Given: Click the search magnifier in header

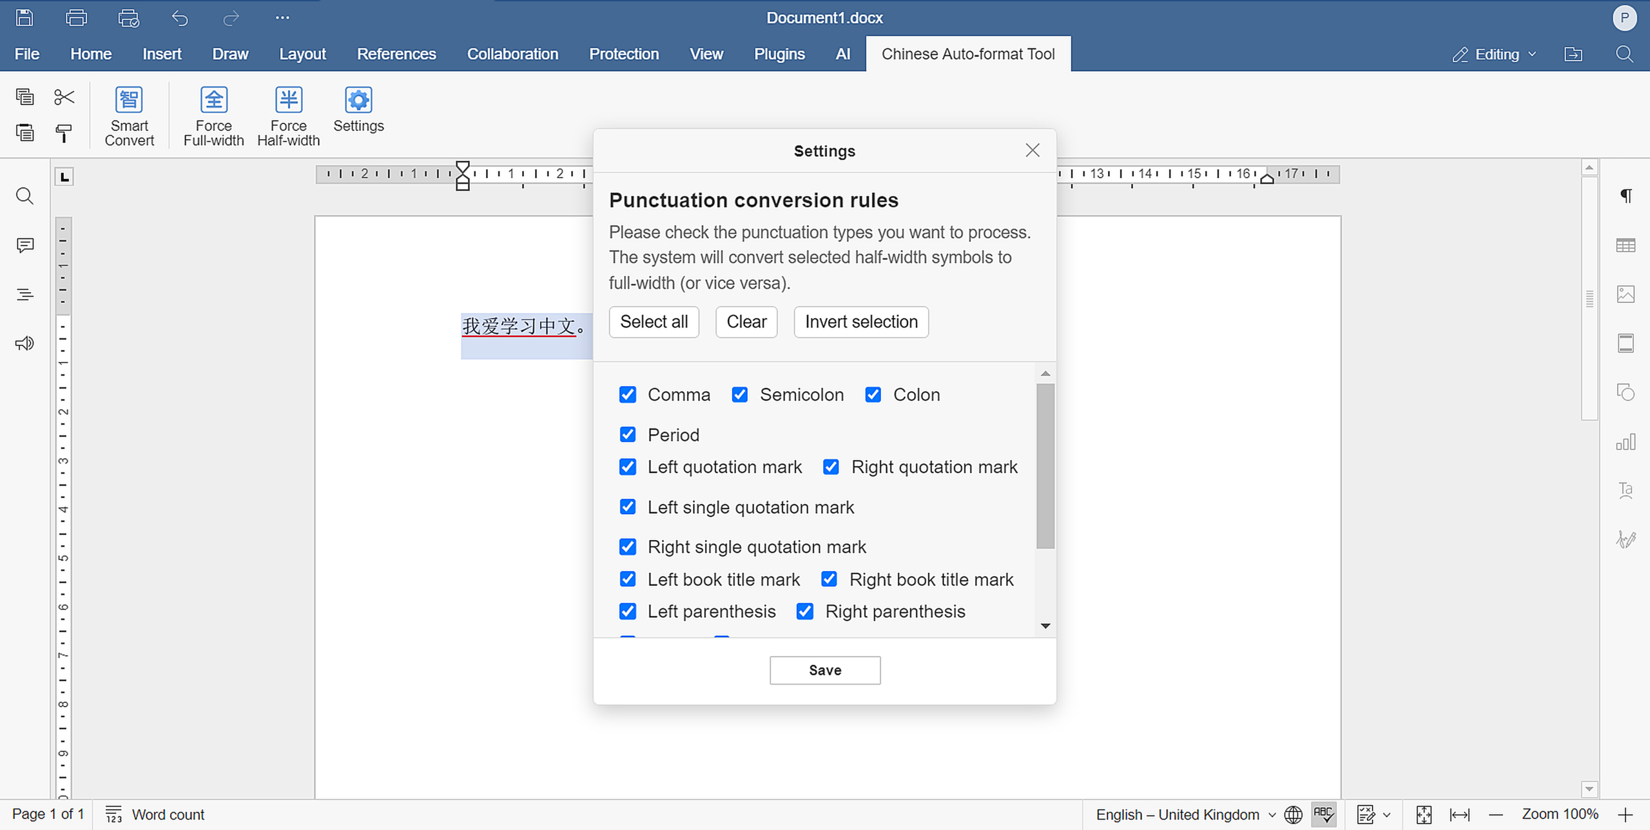Looking at the screenshot, I should click(x=1624, y=54).
